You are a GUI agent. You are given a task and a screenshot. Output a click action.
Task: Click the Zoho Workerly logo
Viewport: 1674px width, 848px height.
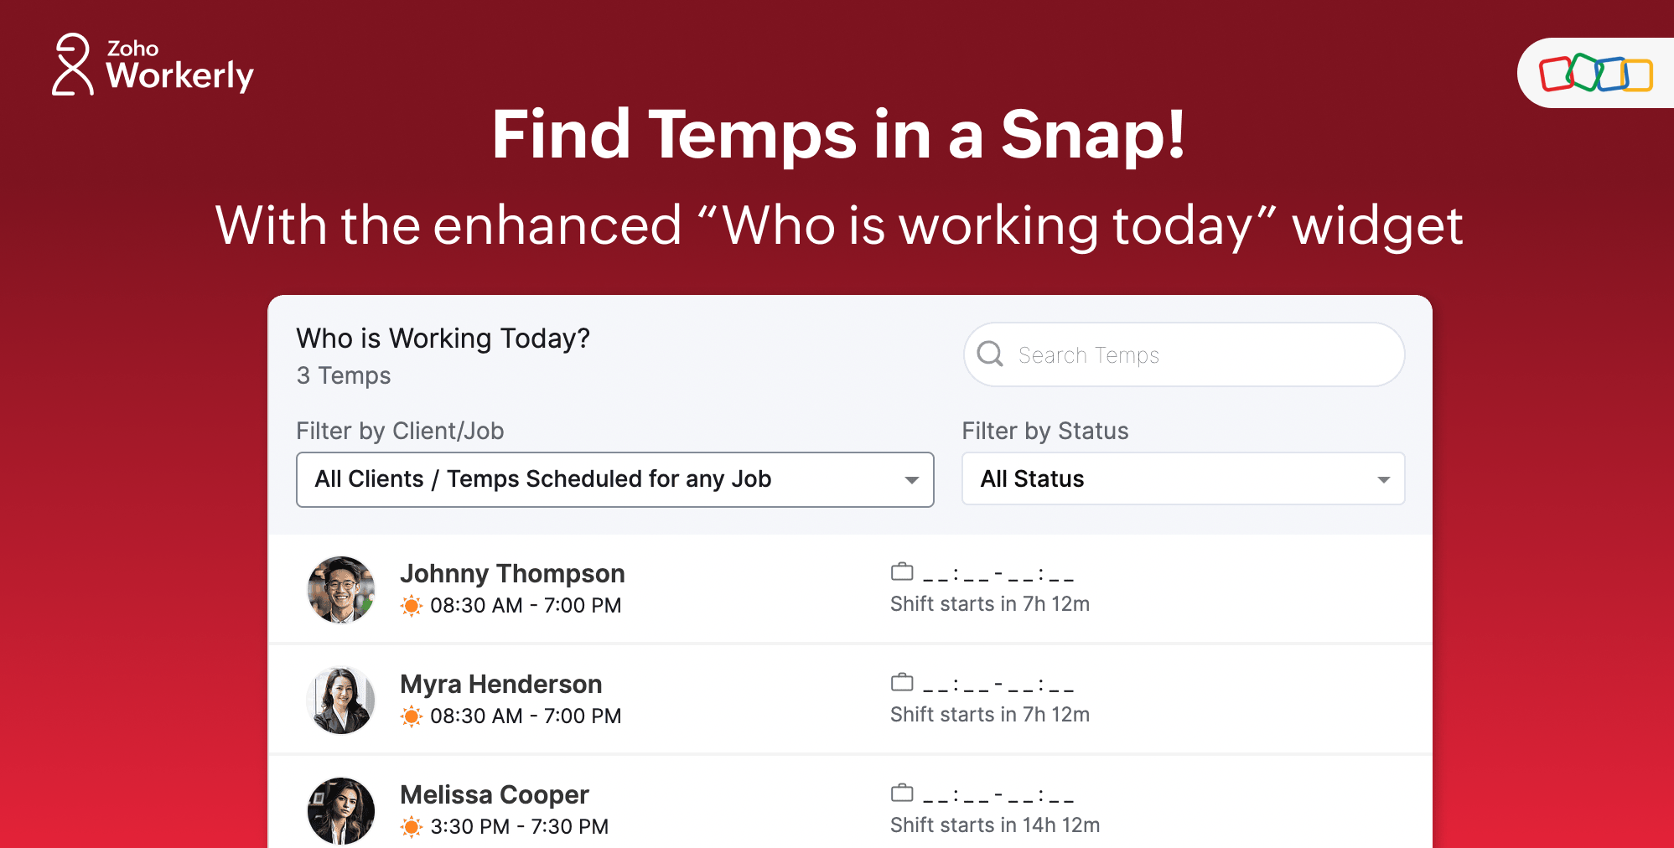click(x=151, y=69)
